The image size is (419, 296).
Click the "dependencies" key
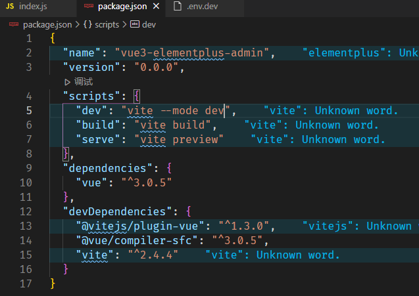pyautogui.click(x=108, y=168)
